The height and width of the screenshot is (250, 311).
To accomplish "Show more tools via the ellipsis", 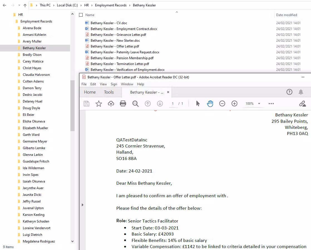I will [271, 104].
